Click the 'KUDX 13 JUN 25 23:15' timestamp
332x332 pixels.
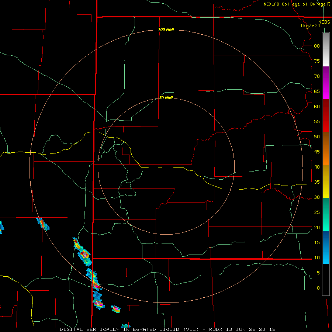point(242,329)
